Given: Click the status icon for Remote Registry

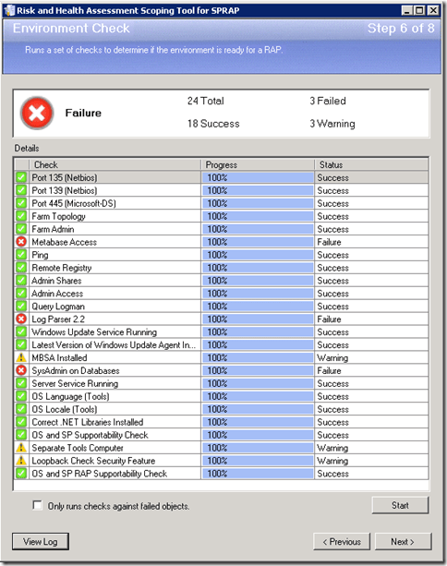Looking at the screenshot, I should pyautogui.click(x=21, y=268).
